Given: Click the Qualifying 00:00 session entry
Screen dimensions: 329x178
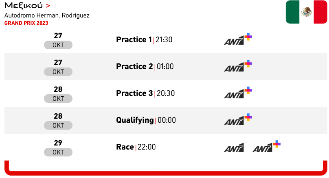Looking at the screenshot, I should (146, 120).
